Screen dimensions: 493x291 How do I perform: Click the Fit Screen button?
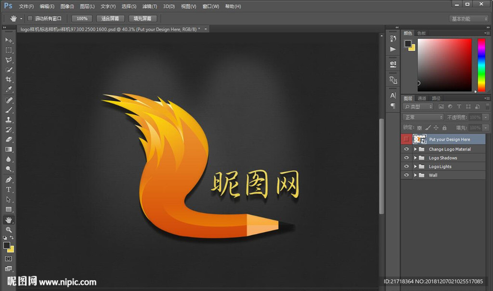[110, 19]
